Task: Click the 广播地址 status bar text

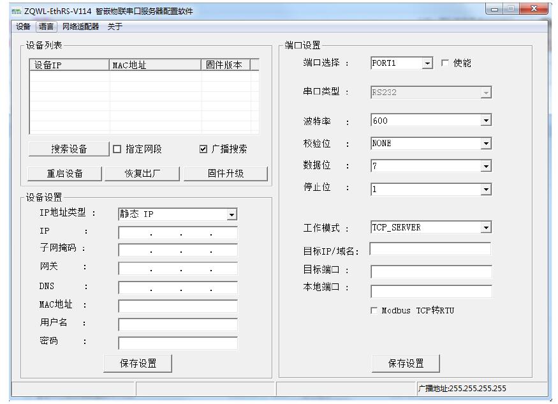Action: (462, 388)
